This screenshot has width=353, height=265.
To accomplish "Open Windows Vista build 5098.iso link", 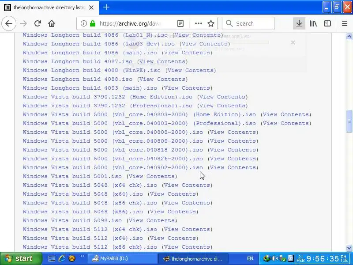I will tap(72, 220).
